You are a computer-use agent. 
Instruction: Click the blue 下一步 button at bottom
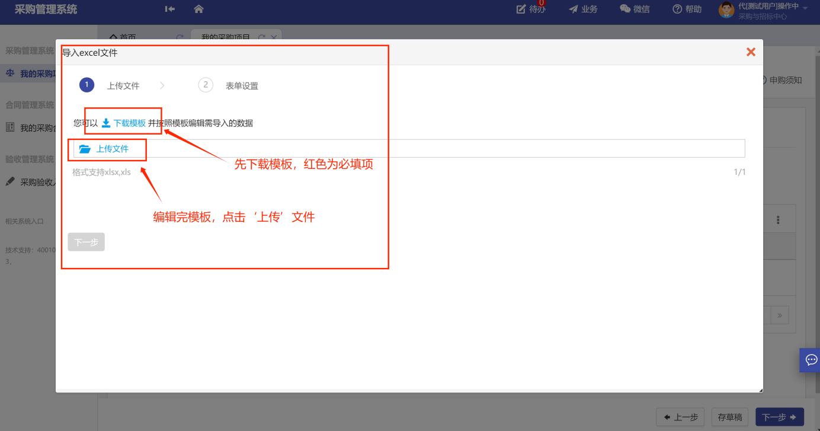[779, 417]
